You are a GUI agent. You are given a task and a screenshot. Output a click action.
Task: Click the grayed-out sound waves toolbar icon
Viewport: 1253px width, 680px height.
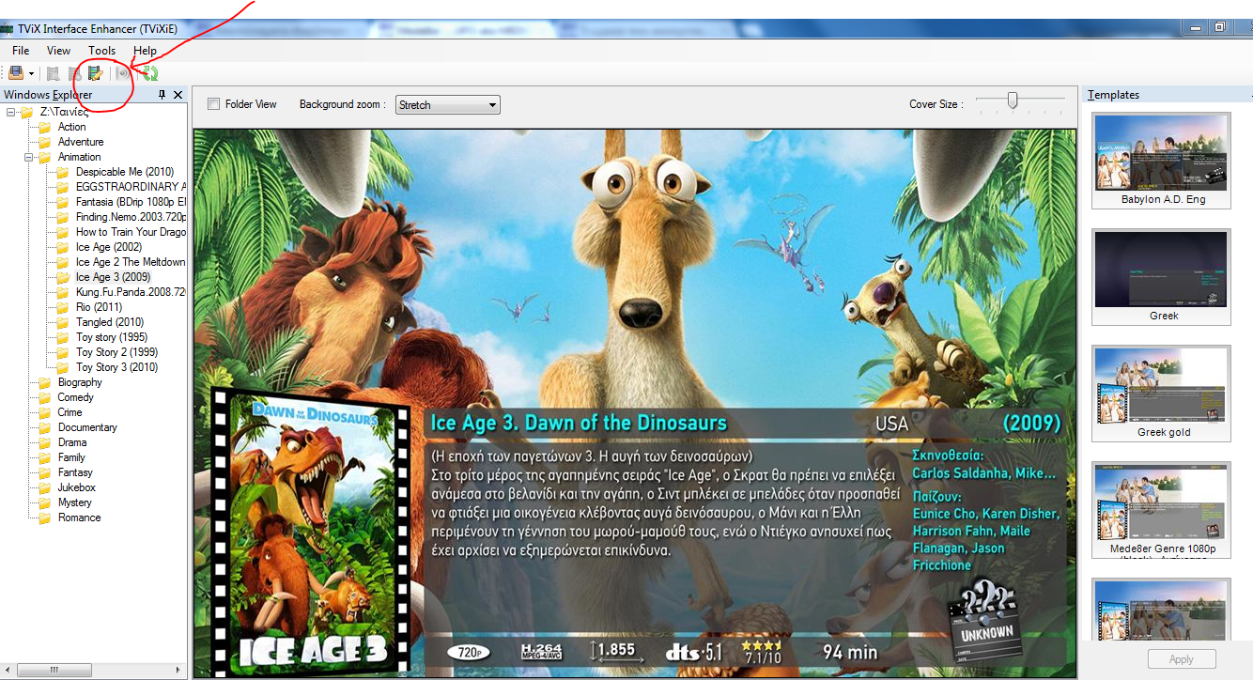click(x=122, y=73)
